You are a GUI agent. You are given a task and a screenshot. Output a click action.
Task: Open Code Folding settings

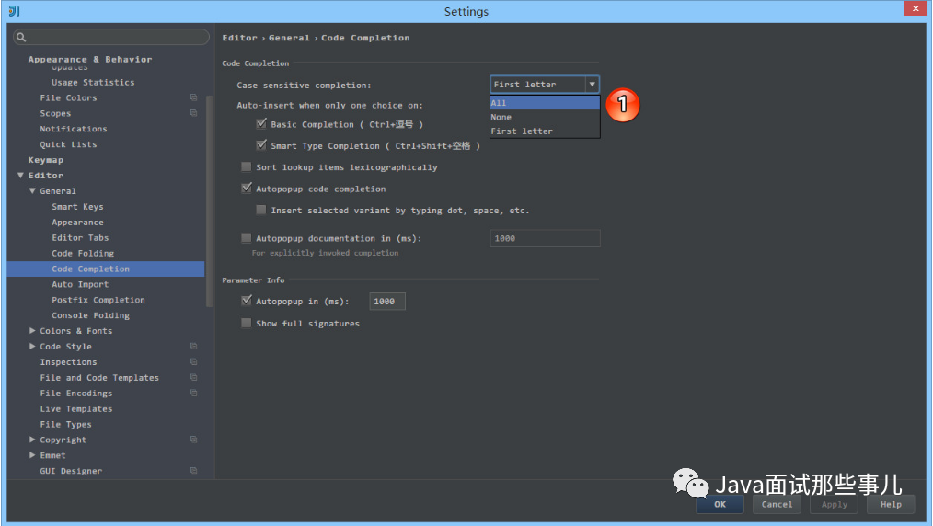coord(83,253)
